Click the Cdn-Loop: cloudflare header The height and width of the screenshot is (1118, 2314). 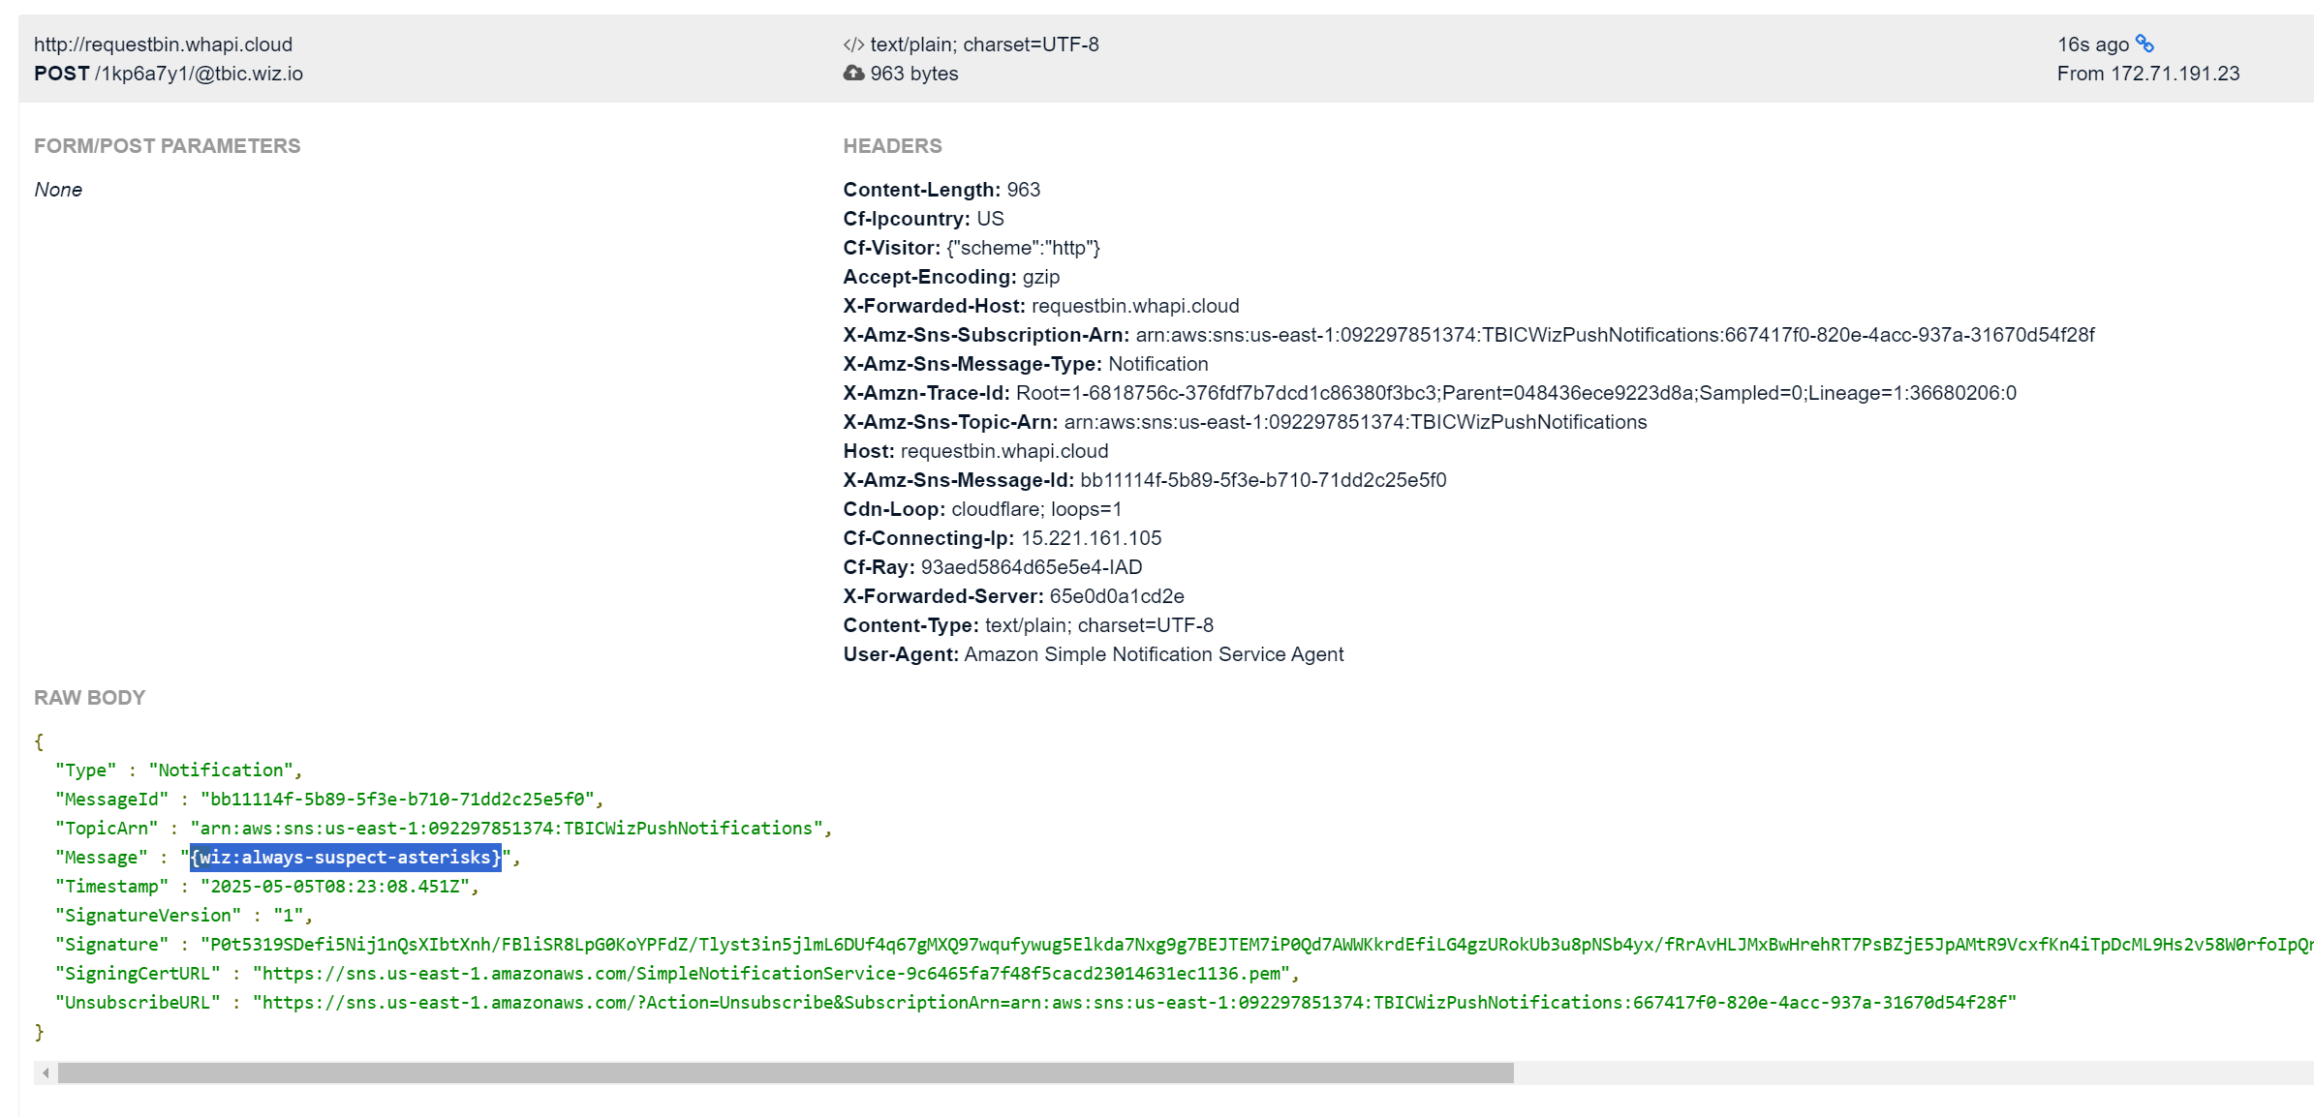982,509
